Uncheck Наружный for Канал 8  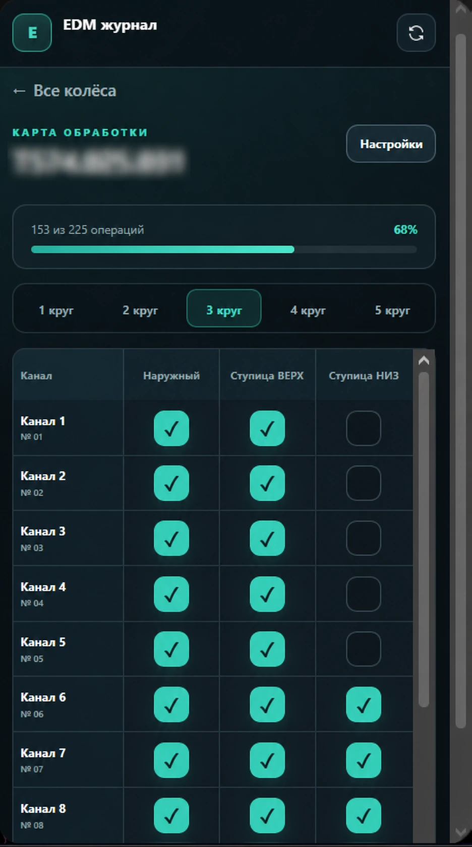pos(171,815)
